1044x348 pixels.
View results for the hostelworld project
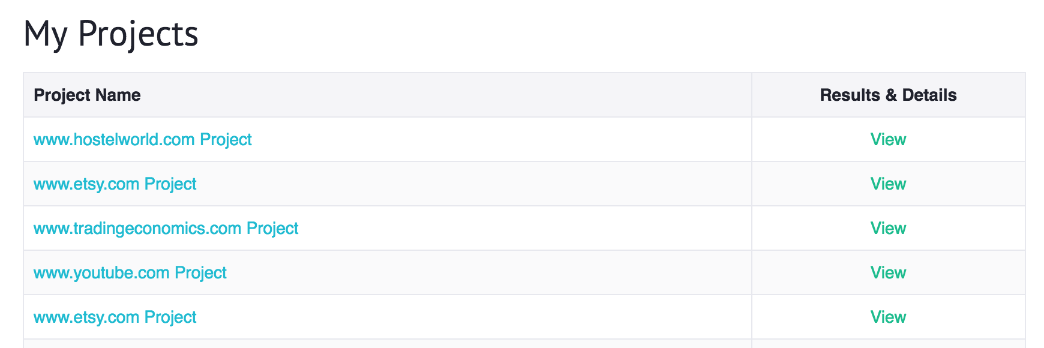(x=888, y=140)
